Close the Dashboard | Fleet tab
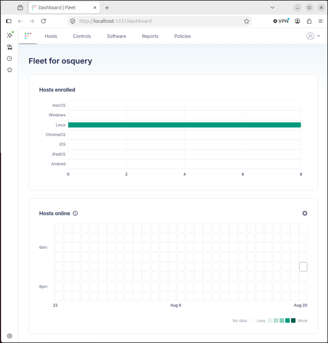The image size is (328, 343). [x=95, y=8]
